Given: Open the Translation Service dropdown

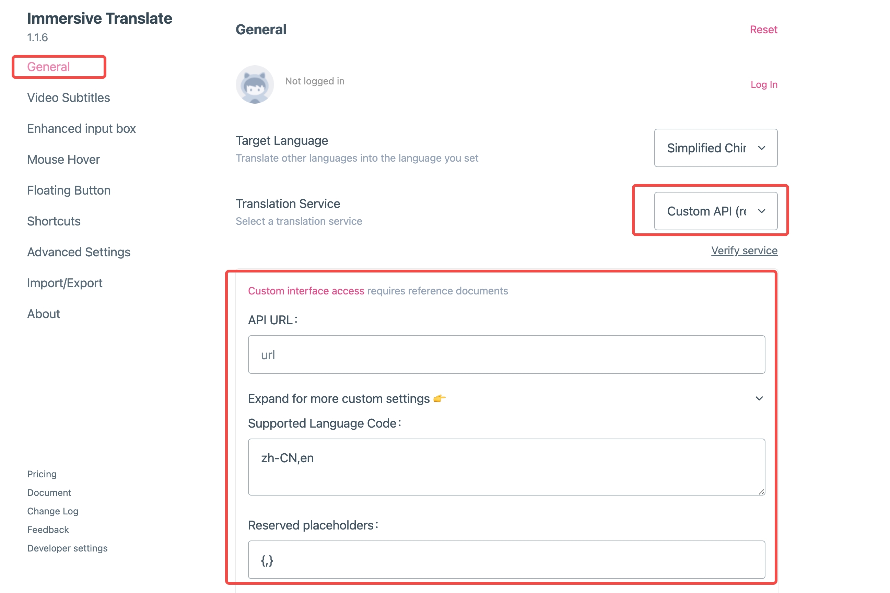Looking at the screenshot, I should coord(715,211).
